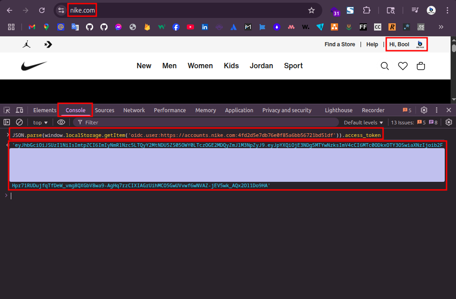Bookmark this page with the star icon
Screen dimensions: 456x299
(312, 10)
